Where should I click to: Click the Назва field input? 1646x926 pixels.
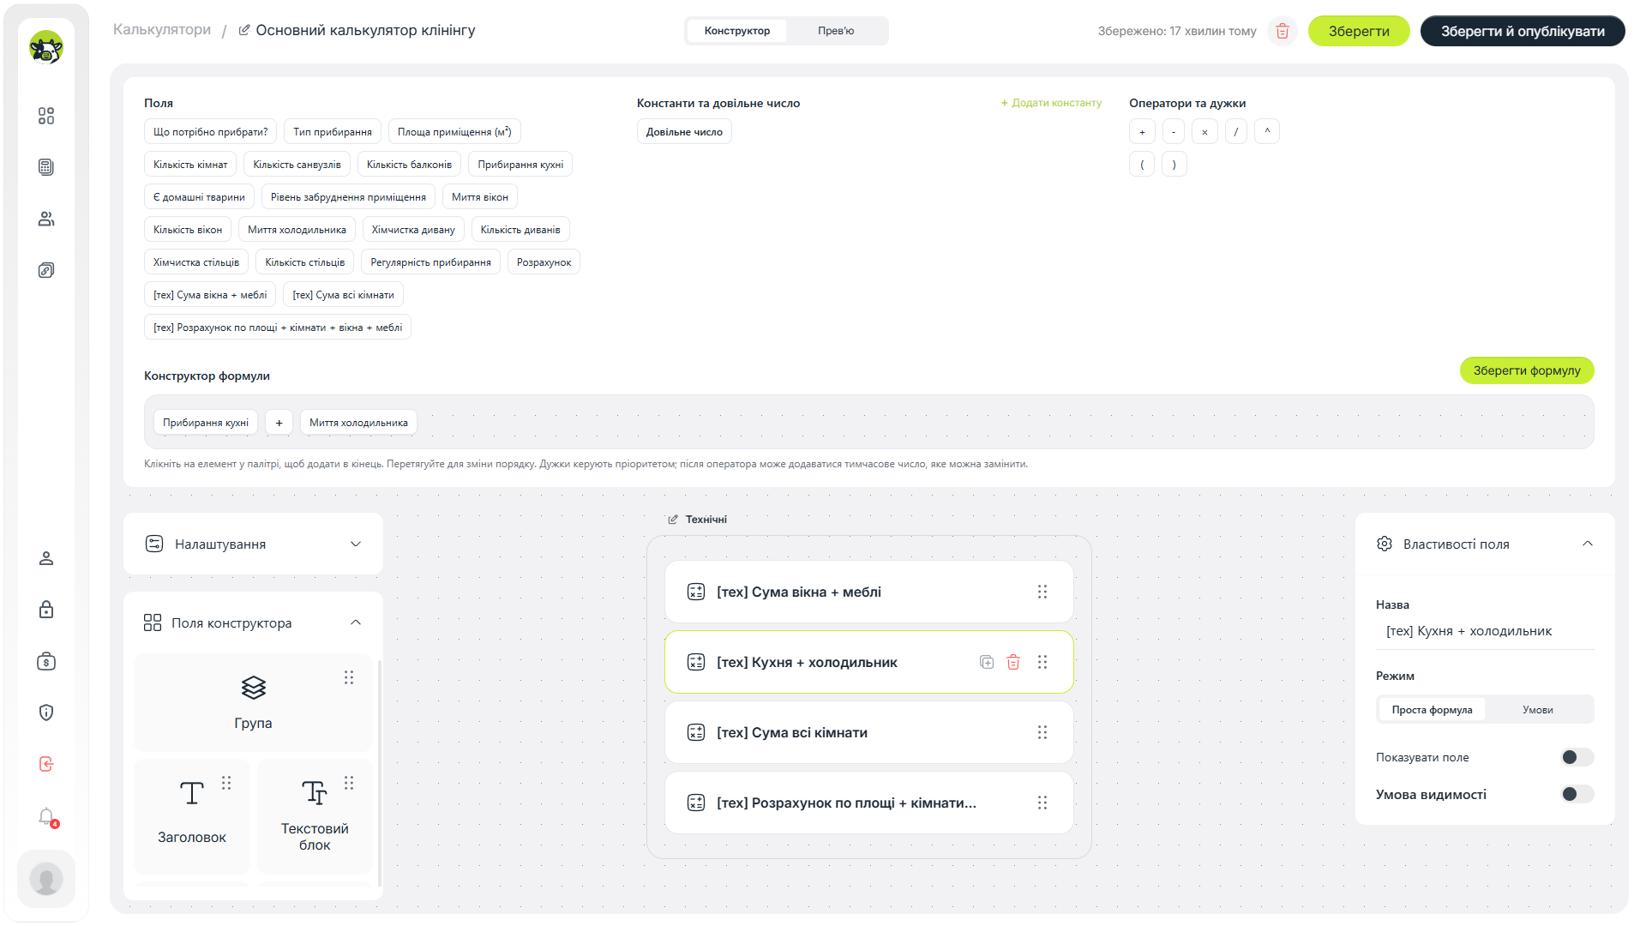point(1485,631)
